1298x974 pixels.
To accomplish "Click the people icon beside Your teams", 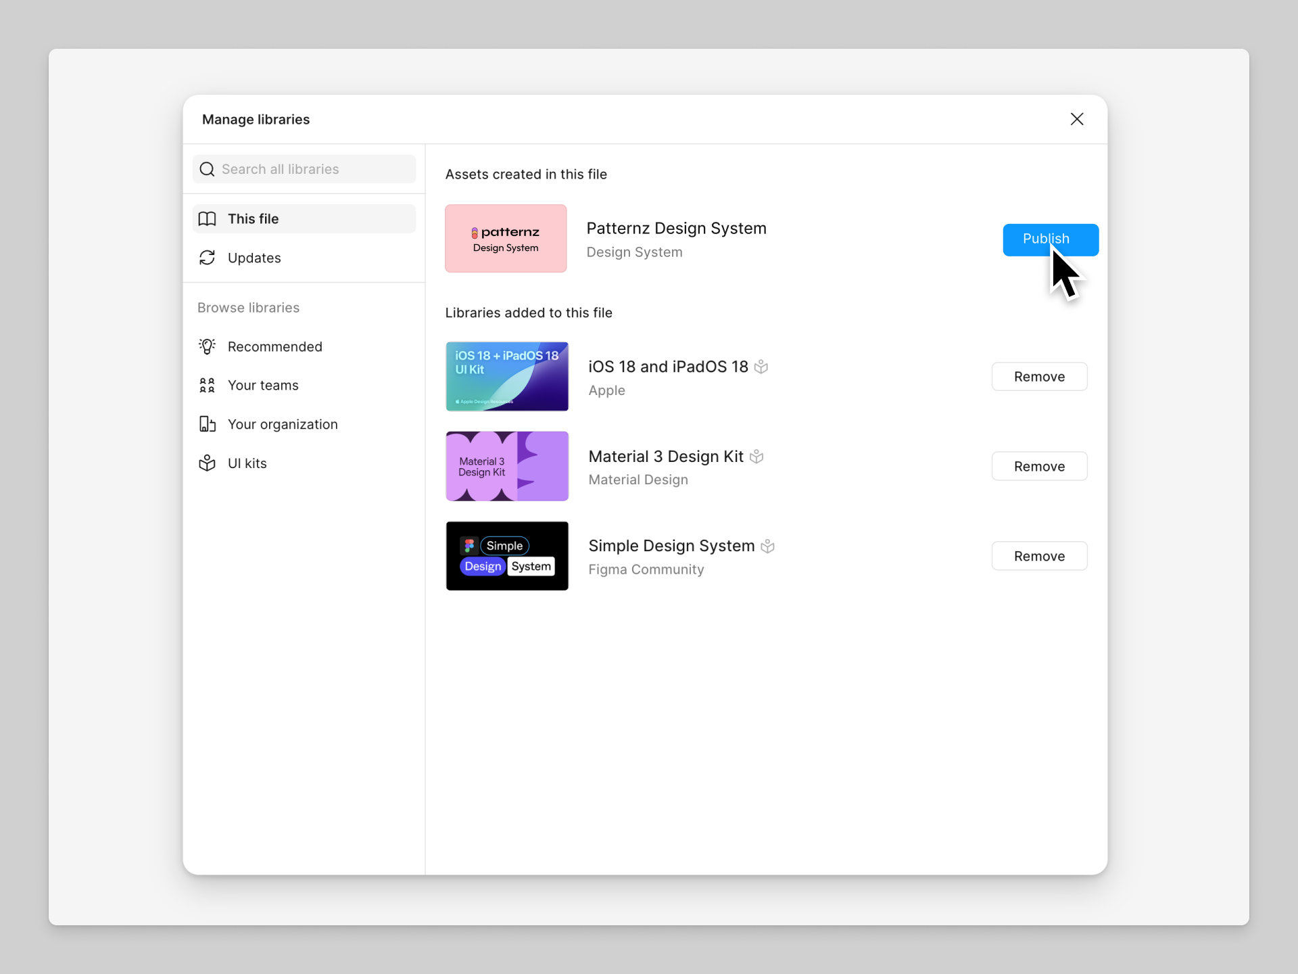I will pos(208,385).
